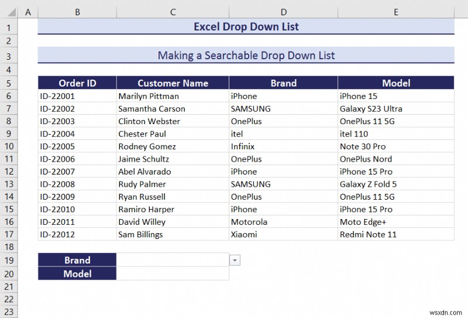This screenshot has width=468, height=318.
Task: Click customer 'Samantha Carson'
Action: pos(173,108)
